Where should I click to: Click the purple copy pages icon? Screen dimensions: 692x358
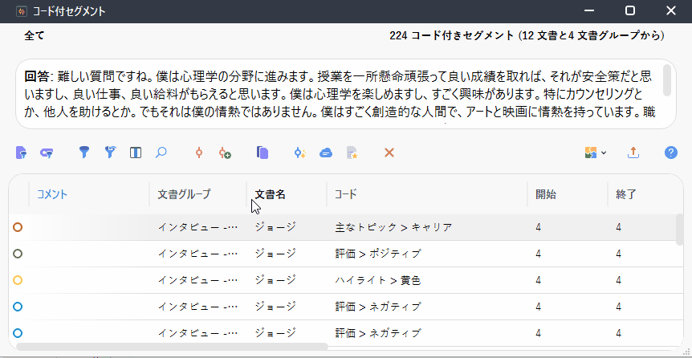pyautogui.click(x=263, y=153)
